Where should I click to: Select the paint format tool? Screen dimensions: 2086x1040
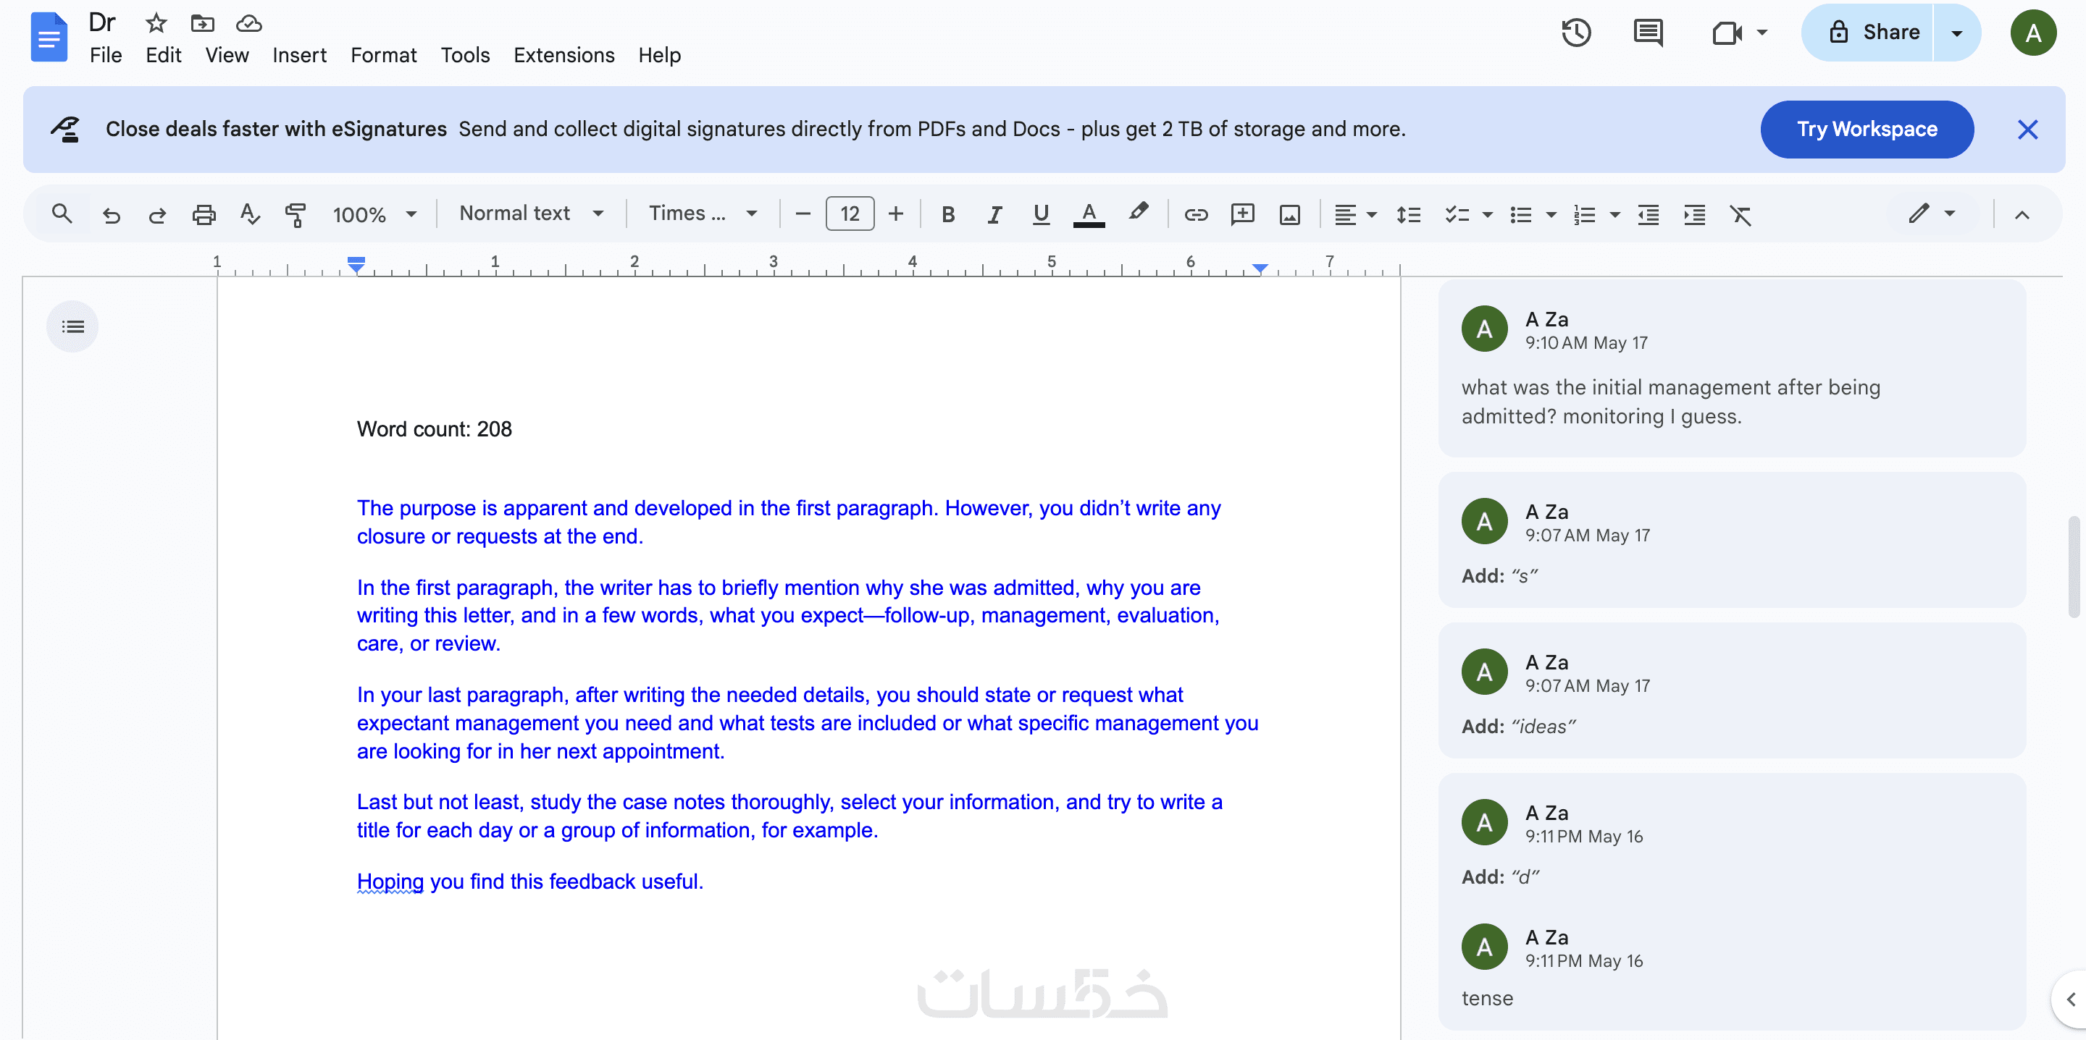point(296,214)
